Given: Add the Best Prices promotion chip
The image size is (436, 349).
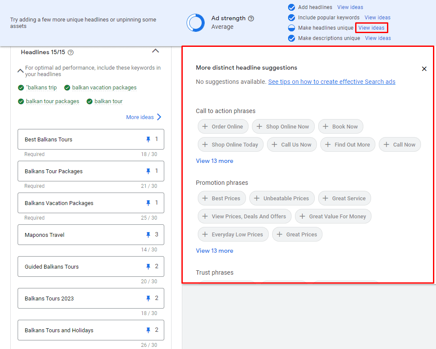Looking at the screenshot, I should pyautogui.click(x=221, y=198).
